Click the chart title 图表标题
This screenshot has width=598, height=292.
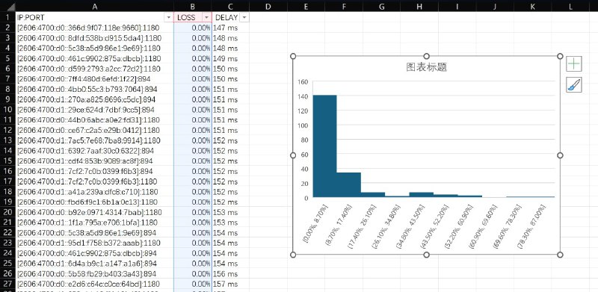pyautogui.click(x=426, y=67)
